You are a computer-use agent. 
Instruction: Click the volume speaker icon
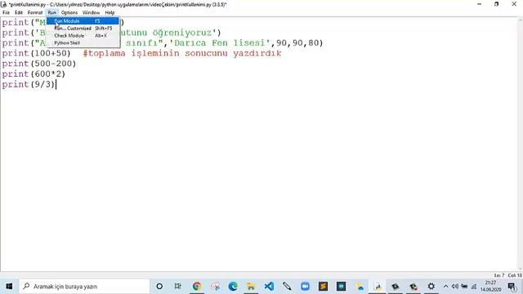455,287
